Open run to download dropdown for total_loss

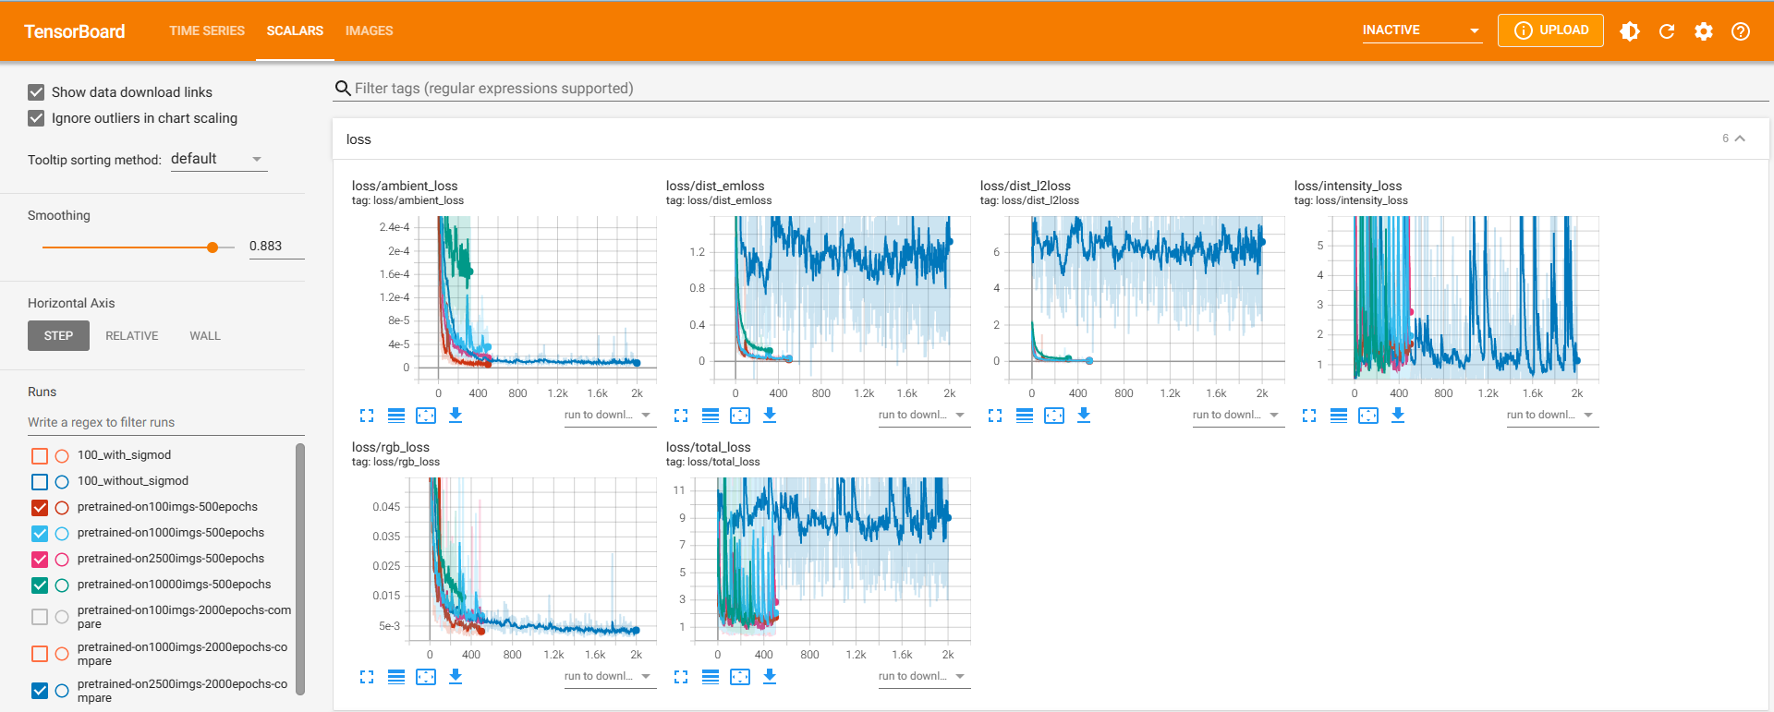923,677
